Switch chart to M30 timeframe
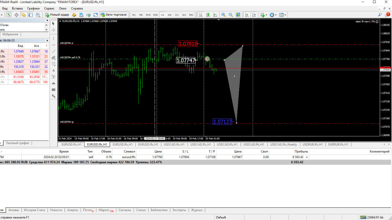This screenshot has height=220, width=392. click(x=156, y=15)
